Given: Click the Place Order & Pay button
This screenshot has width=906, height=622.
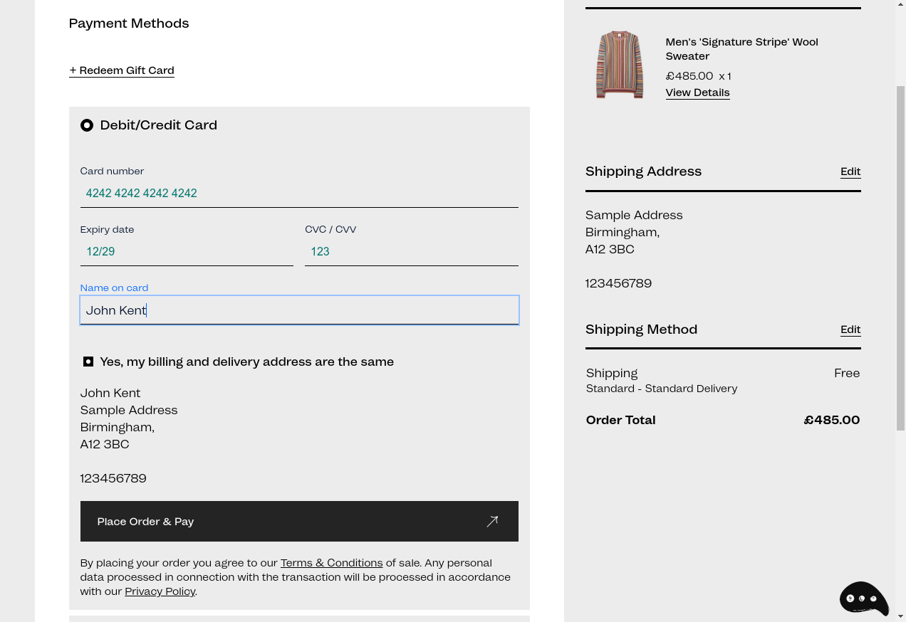Looking at the screenshot, I should tap(299, 521).
